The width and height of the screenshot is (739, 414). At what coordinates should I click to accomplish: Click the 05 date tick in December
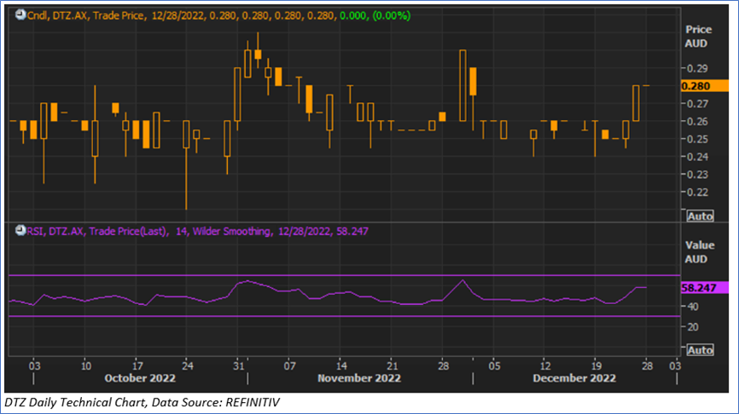click(x=494, y=366)
